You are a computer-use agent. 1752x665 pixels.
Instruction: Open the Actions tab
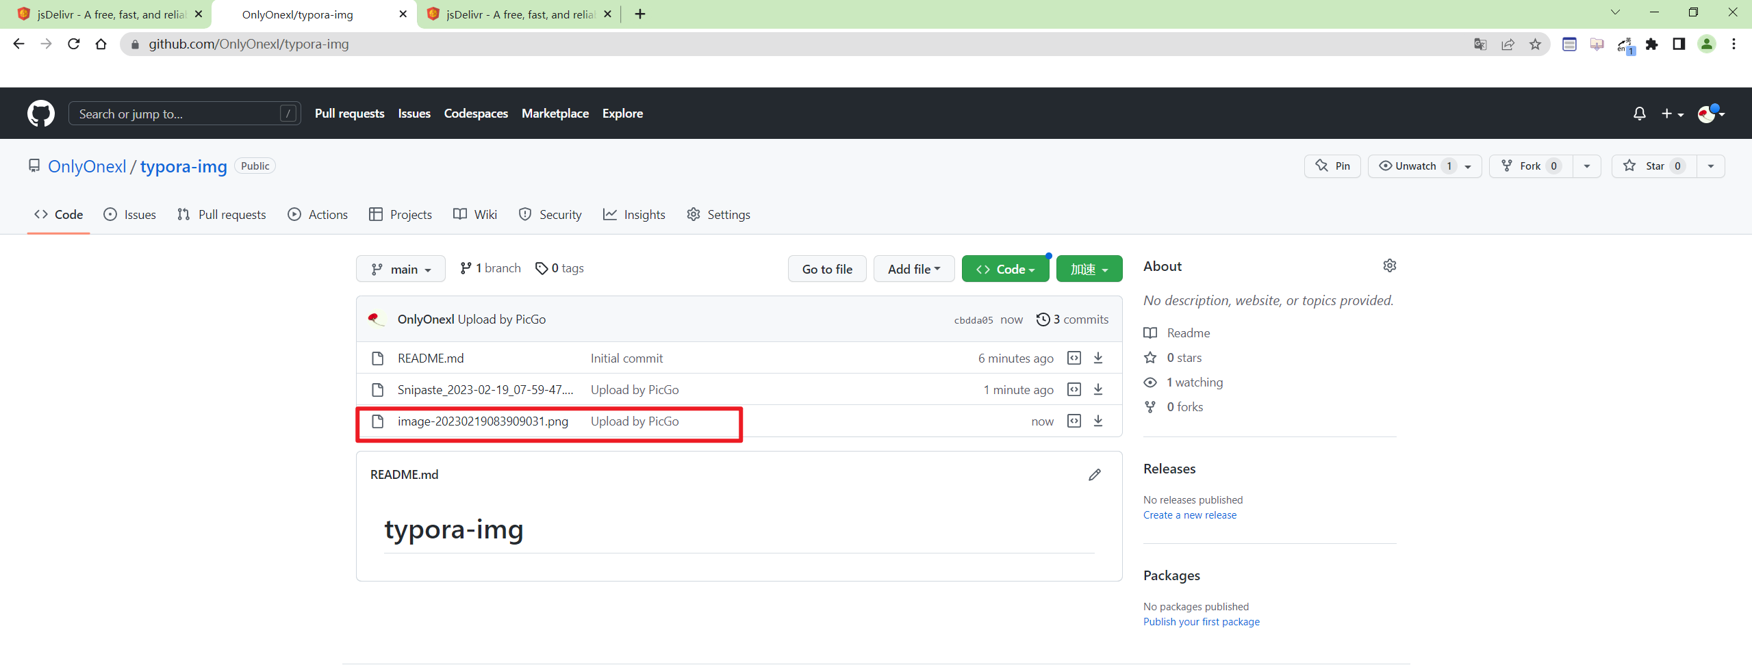[318, 215]
